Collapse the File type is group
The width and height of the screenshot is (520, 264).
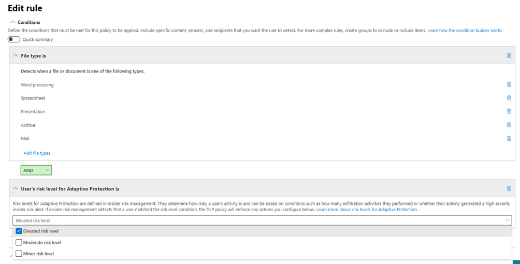pyautogui.click(x=15, y=55)
